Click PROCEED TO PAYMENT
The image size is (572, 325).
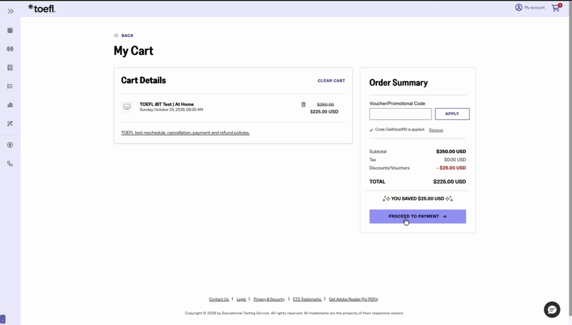(418, 217)
